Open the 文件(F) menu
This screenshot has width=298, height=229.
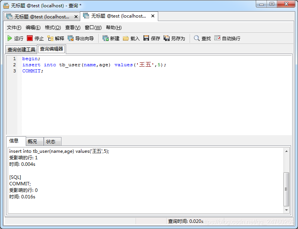coord(14,28)
